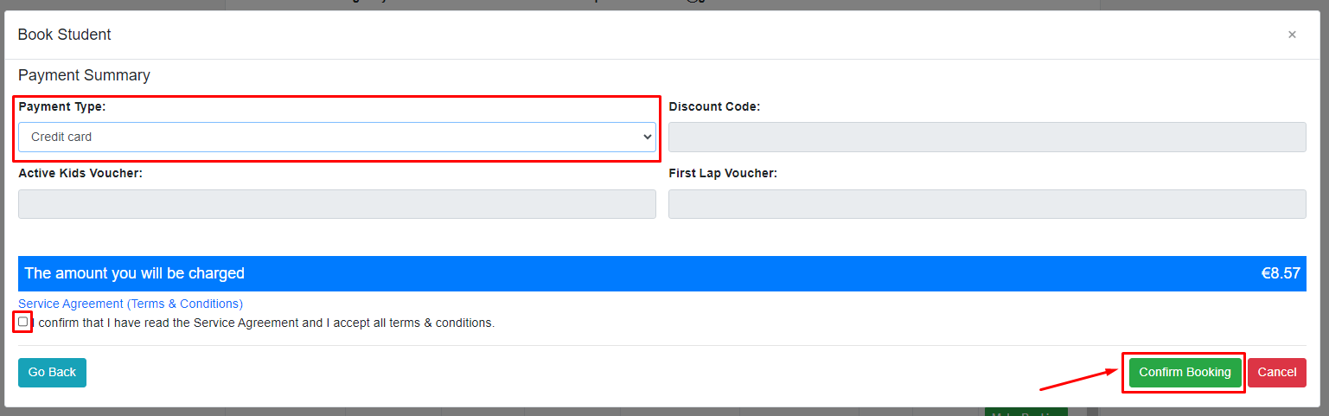
Task: Click the Discount Code label
Action: [x=714, y=106]
